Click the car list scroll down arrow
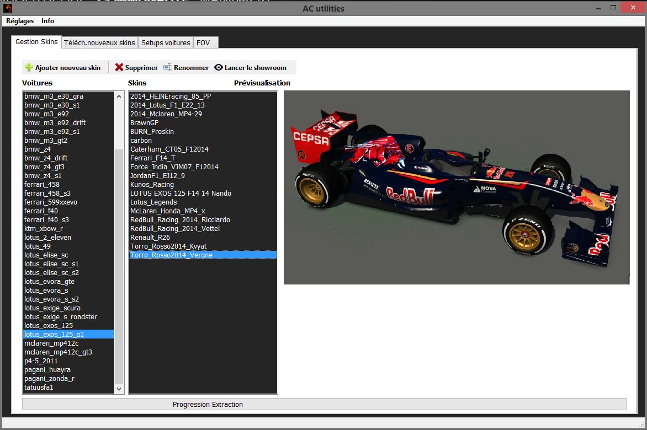Image resolution: width=647 pixels, height=430 pixels. (119, 389)
